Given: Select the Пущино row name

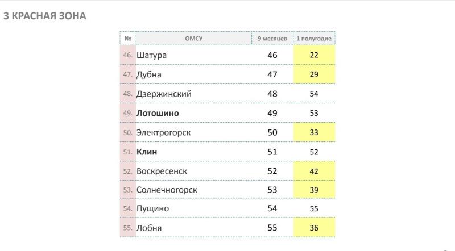Looking at the screenshot, I should (x=152, y=208).
